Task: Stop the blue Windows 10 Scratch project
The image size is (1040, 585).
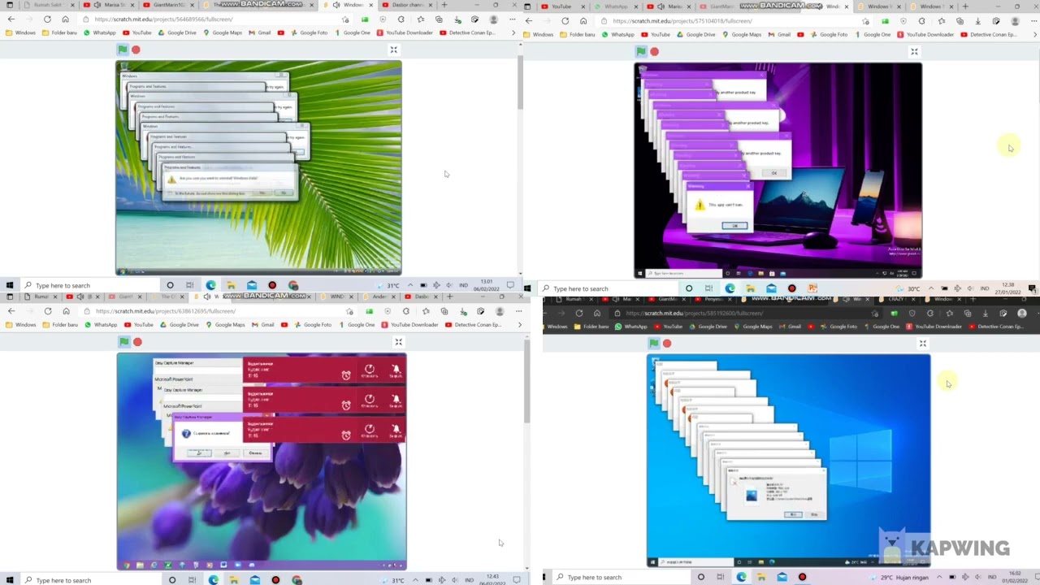Action: pos(667,343)
